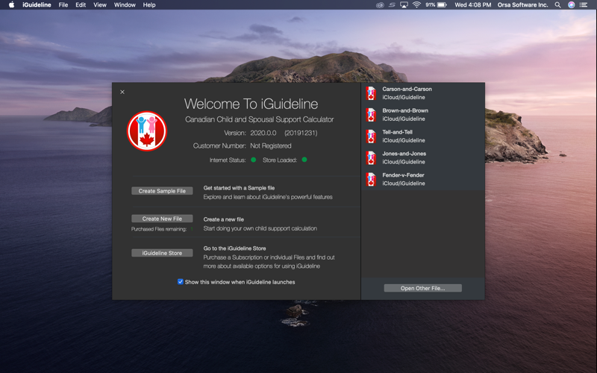Click the Wi-Fi status icon
This screenshot has height=373, width=597.
coord(416,5)
